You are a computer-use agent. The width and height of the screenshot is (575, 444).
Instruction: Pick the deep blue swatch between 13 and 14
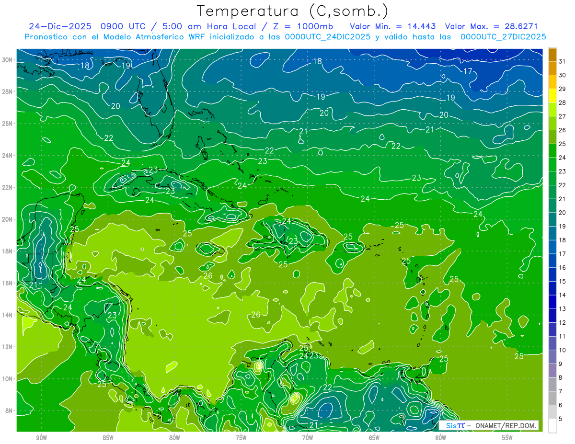click(552, 302)
